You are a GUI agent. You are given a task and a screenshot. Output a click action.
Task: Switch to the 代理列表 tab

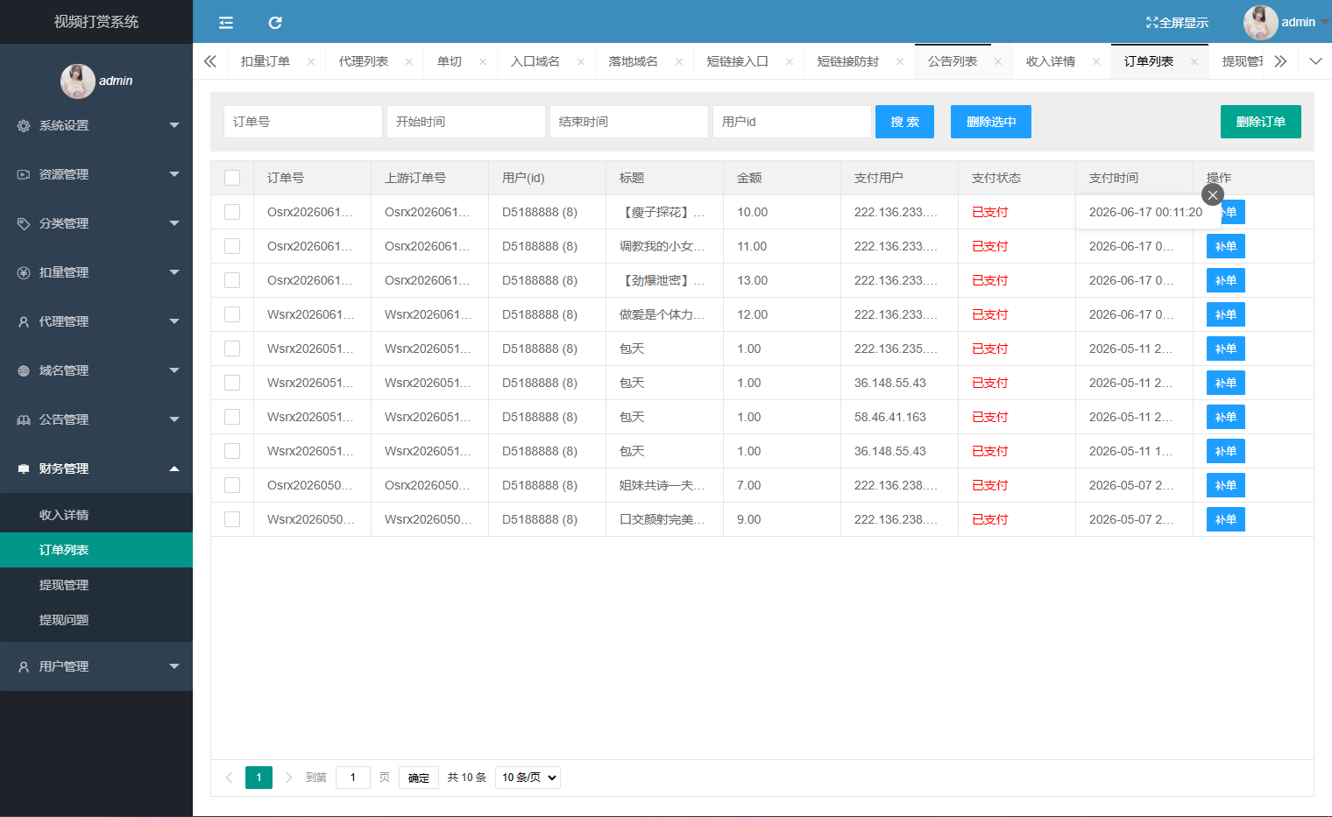(x=364, y=61)
